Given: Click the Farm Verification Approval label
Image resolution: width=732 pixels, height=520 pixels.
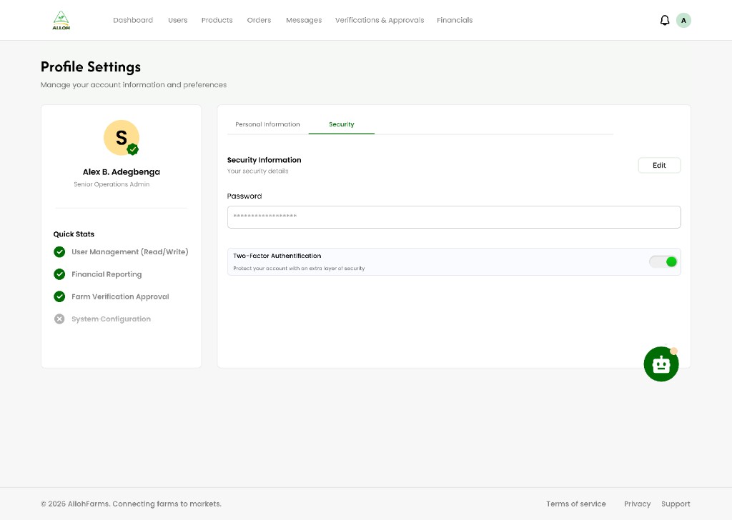Looking at the screenshot, I should point(120,296).
